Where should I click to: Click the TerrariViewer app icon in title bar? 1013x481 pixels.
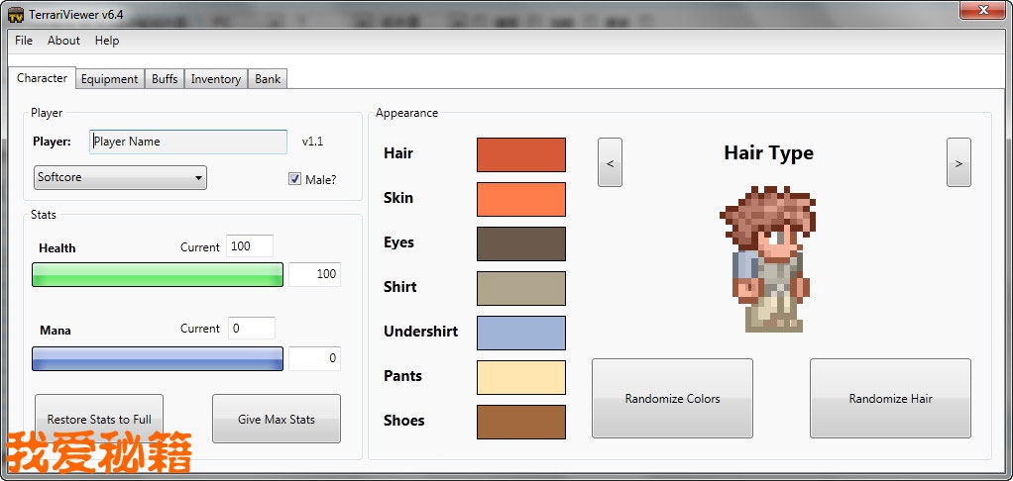click(x=16, y=12)
